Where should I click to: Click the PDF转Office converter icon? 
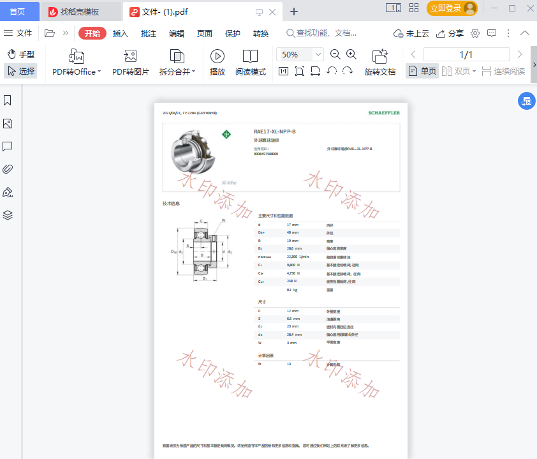(x=77, y=56)
